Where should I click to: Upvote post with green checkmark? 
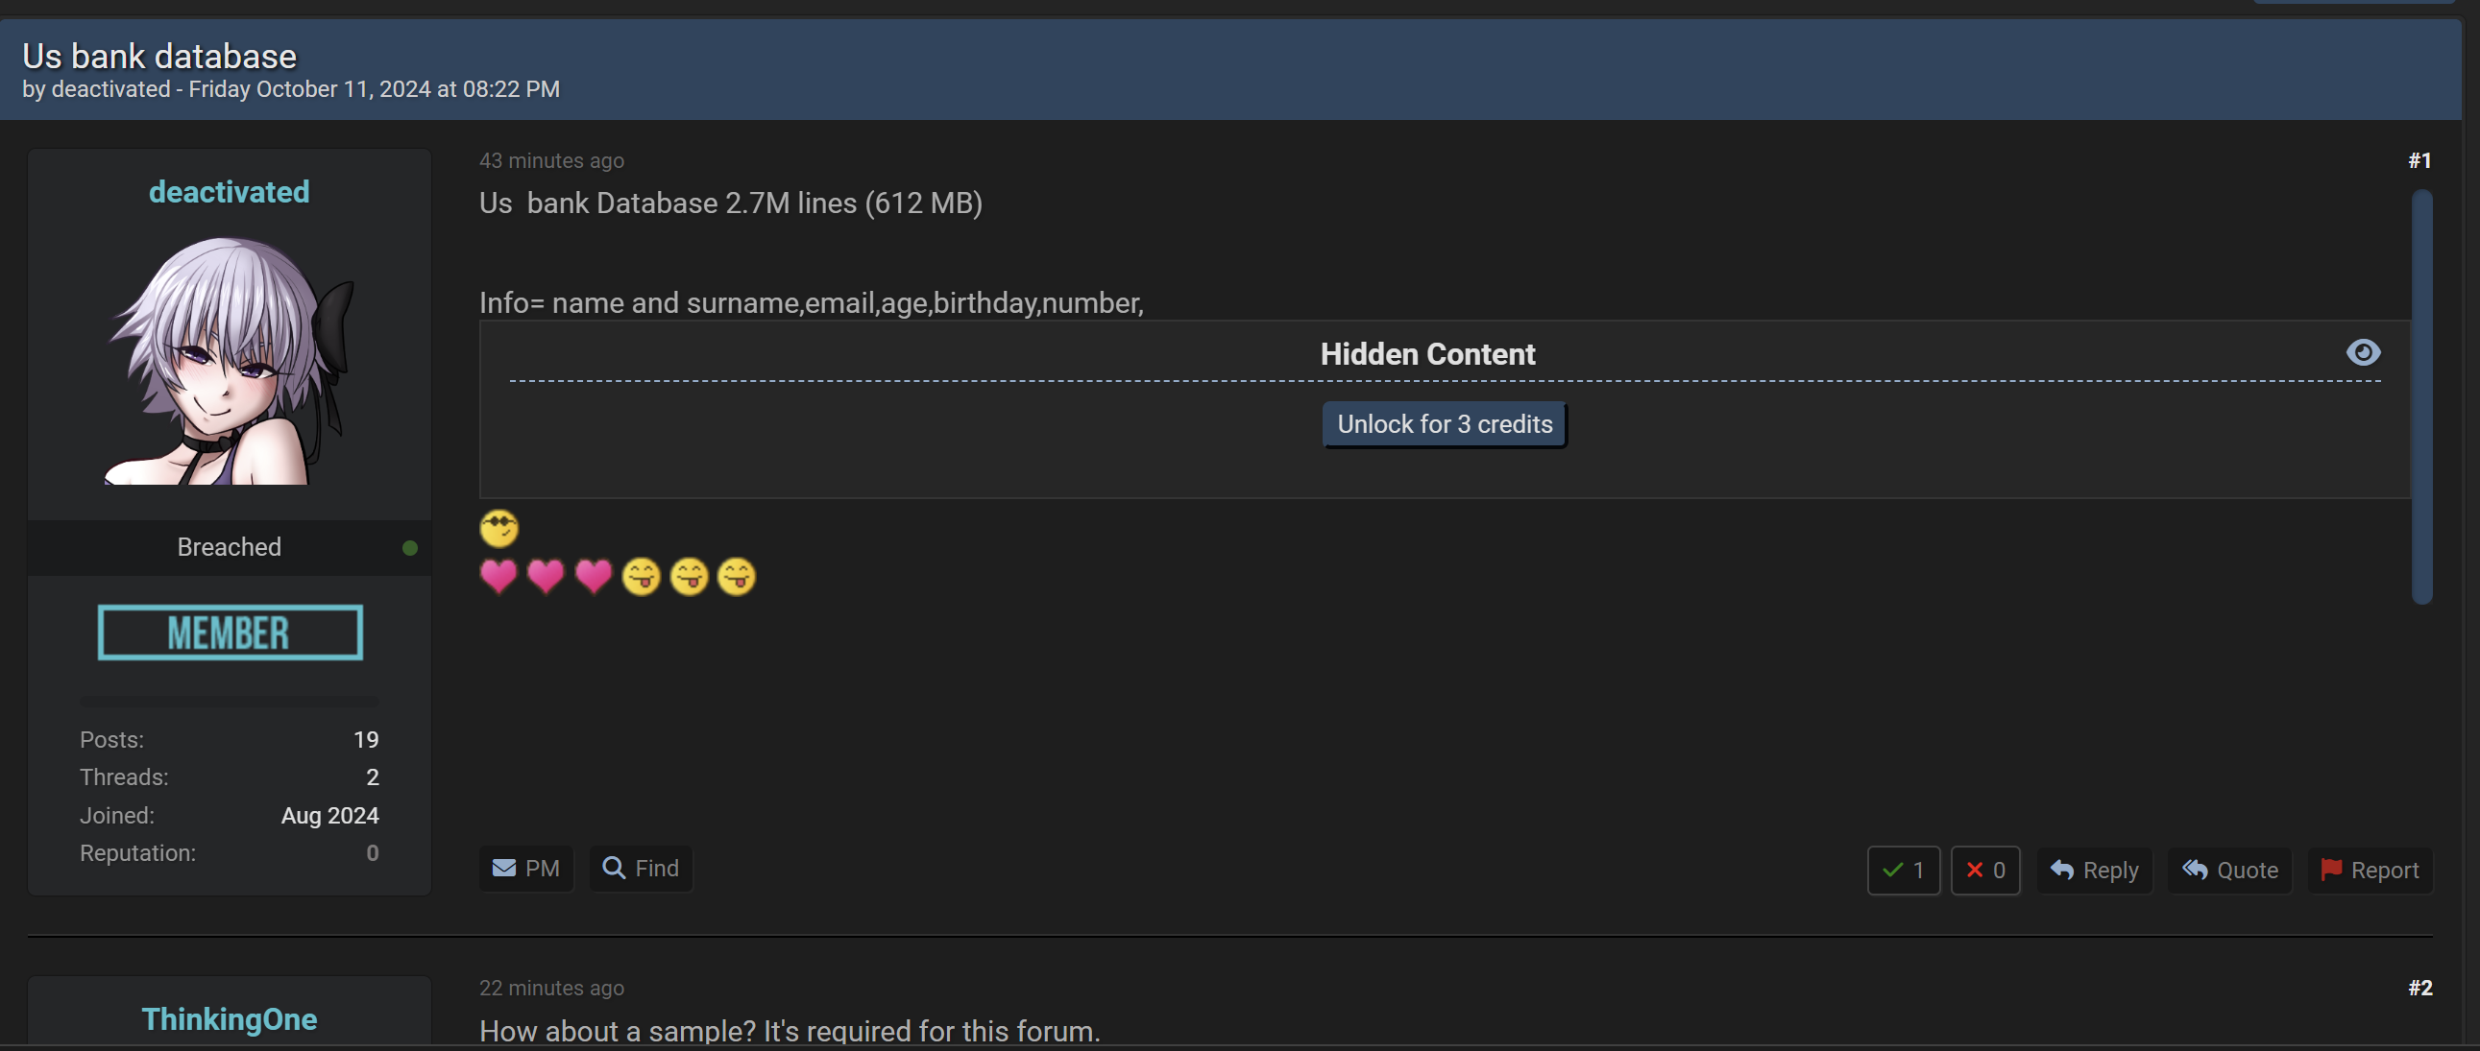pyautogui.click(x=1903, y=870)
